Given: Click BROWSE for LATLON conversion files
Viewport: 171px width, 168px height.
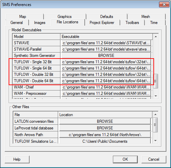Looking at the screenshot, I should coord(105,121).
